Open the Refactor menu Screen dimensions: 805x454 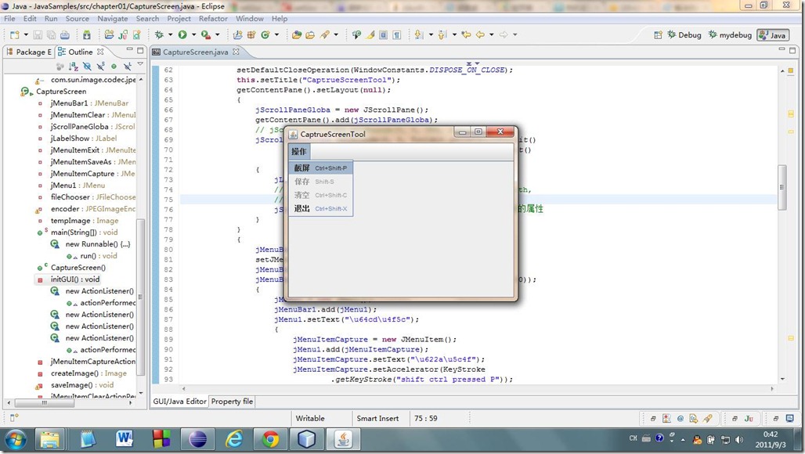(x=213, y=18)
